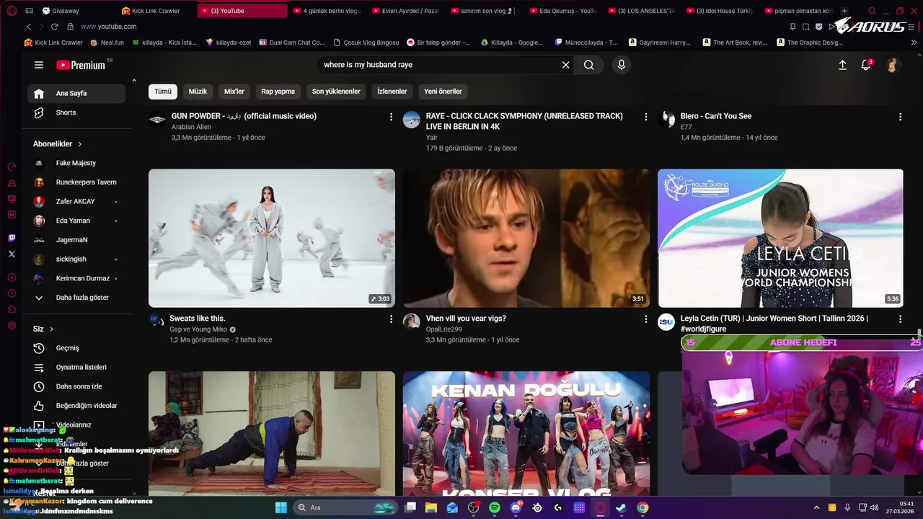This screenshot has height=519, width=923.
Task: Select the Son yüklenenler filter chip
Action: [336, 92]
